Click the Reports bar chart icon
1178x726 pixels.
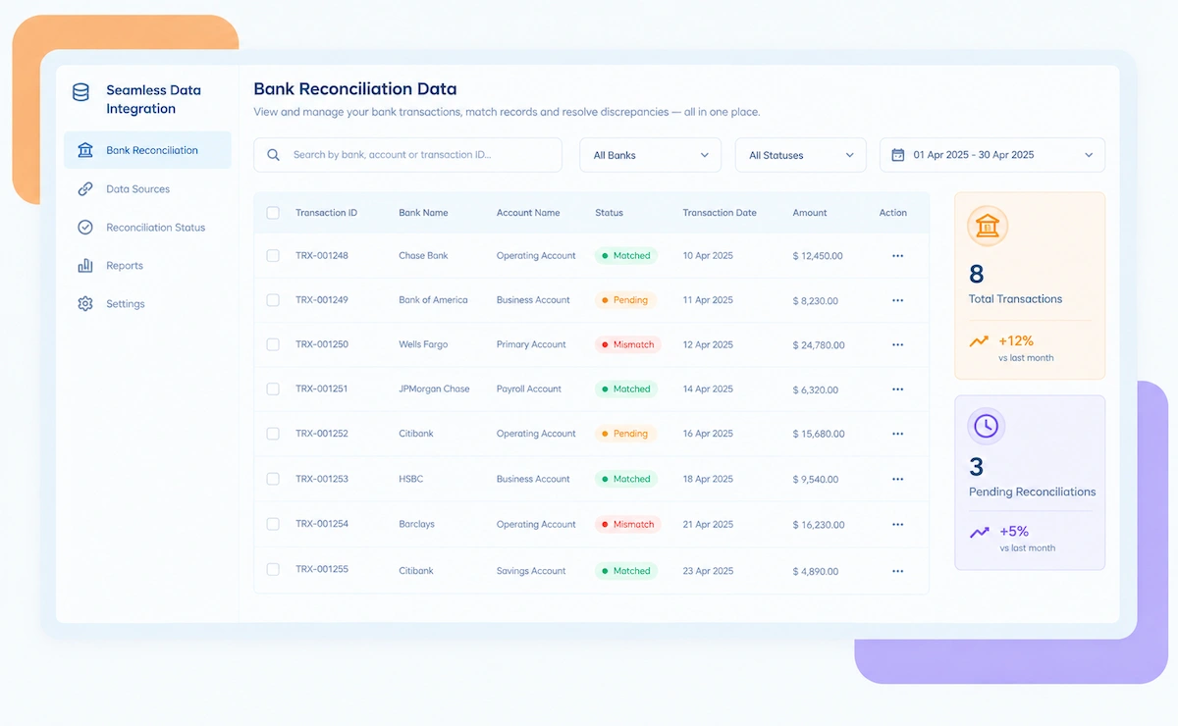(x=85, y=265)
